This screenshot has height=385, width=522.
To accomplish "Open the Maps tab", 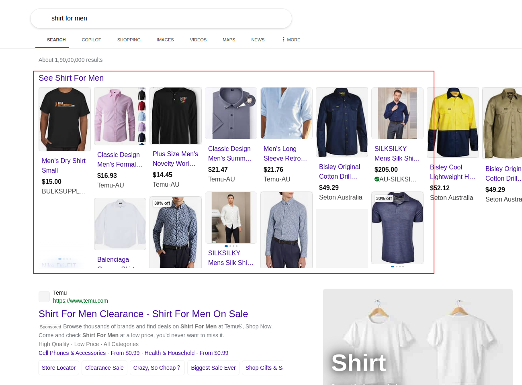I will 229,40.
